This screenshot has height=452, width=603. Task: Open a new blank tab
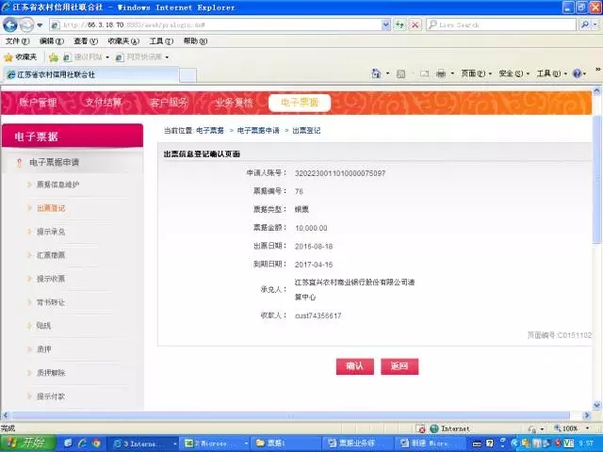(x=187, y=75)
